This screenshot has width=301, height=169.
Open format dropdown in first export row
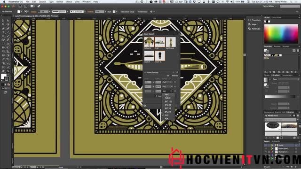[167, 82]
